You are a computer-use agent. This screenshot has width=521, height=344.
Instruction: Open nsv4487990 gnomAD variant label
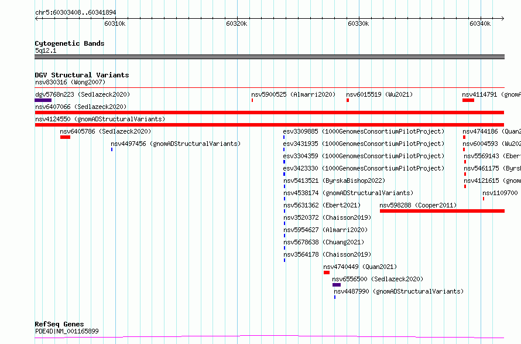point(399,291)
